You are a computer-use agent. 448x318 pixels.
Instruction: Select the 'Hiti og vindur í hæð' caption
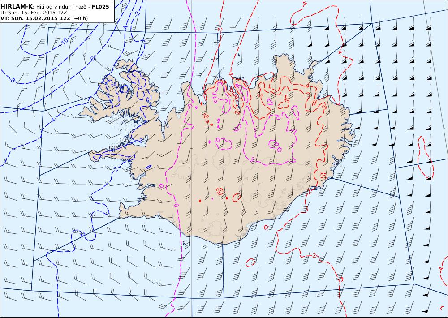tap(60, 7)
